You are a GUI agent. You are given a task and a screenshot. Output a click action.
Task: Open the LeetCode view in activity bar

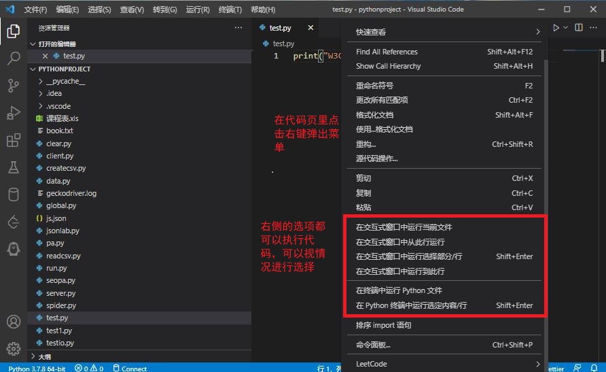[x=13, y=222]
